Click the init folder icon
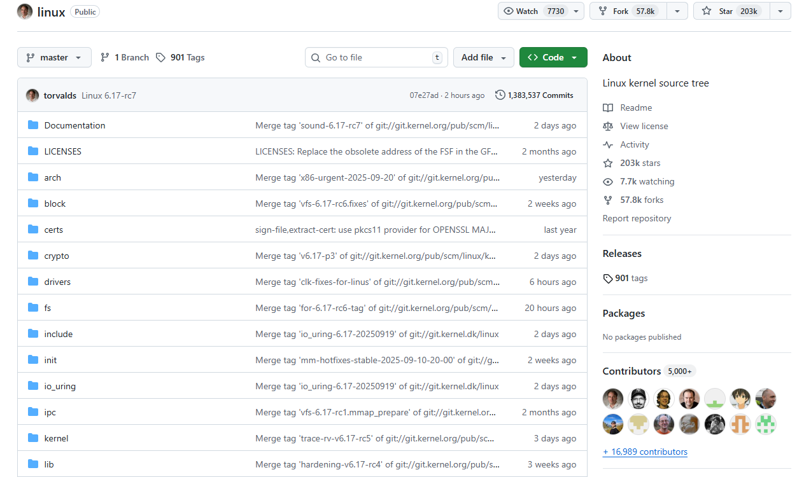Image resolution: width=797 pixels, height=477 pixels. [x=33, y=360]
